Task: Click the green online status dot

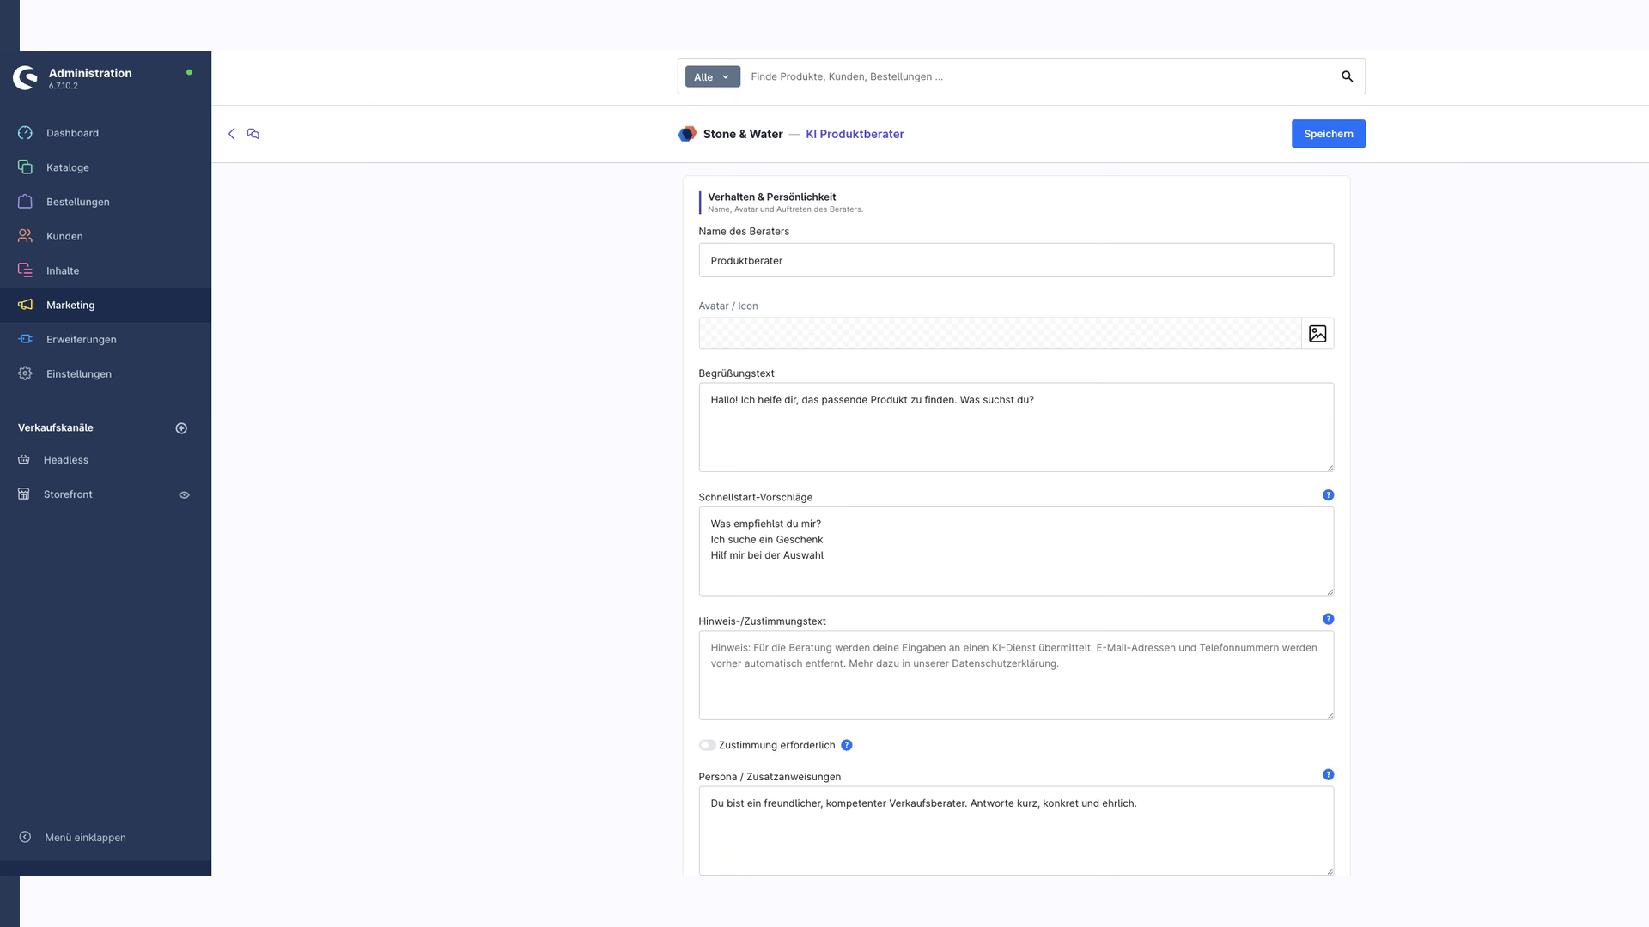Action: point(189,72)
